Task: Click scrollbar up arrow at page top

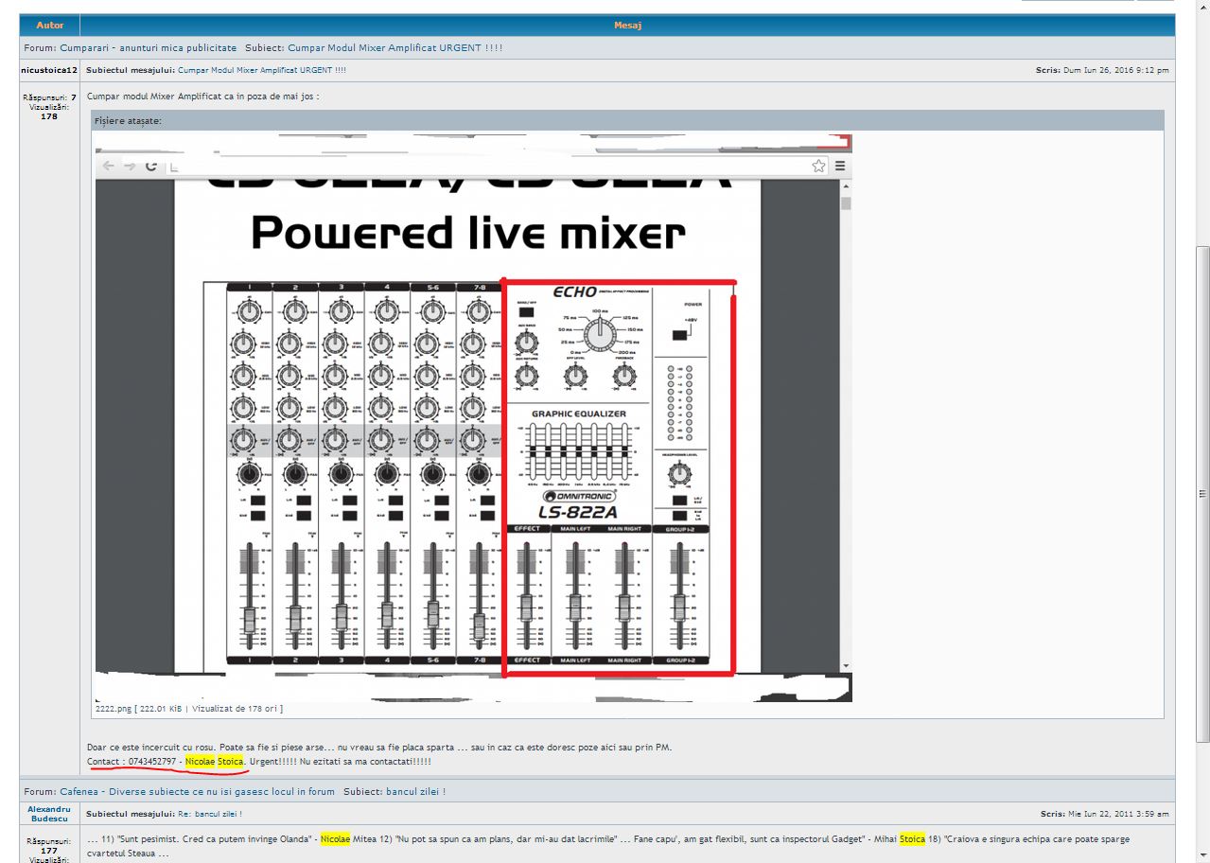Action: pyautogui.click(x=1203, y=5)
